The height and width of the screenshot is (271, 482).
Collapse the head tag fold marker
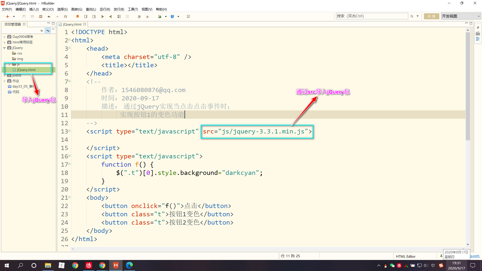click(x=70, y=48)
